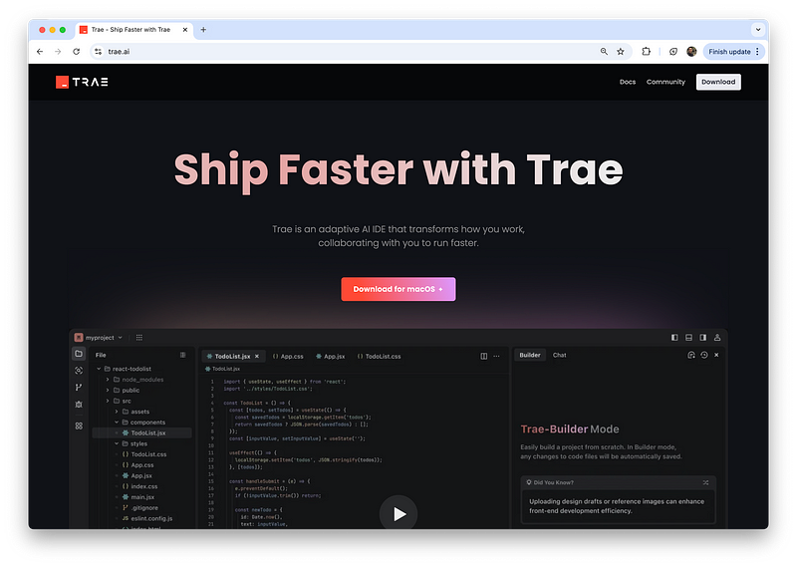Open the extensions blocks icon in sidebar

click(79, 426)
